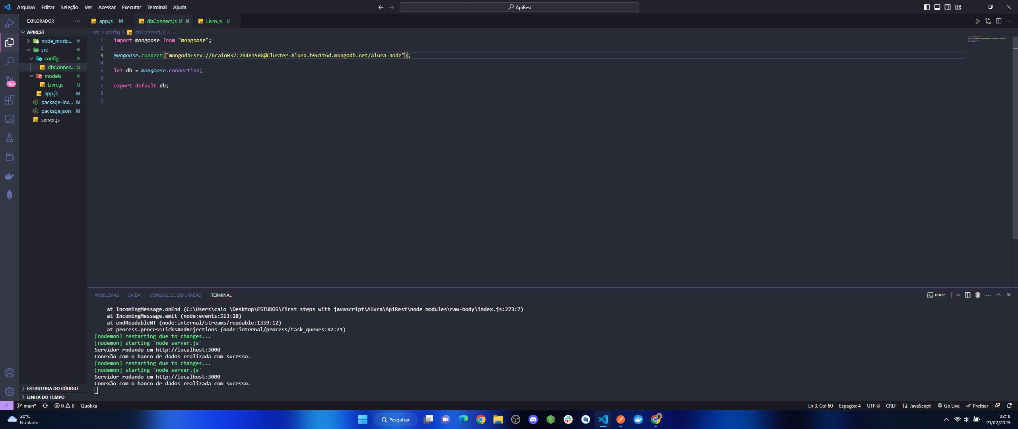Open the Search view in activity bar
This screenshot has height=429, width=1018.
coord(10,61)
